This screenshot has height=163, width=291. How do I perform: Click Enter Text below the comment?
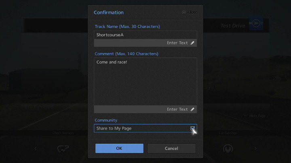(x=177, y=109)
